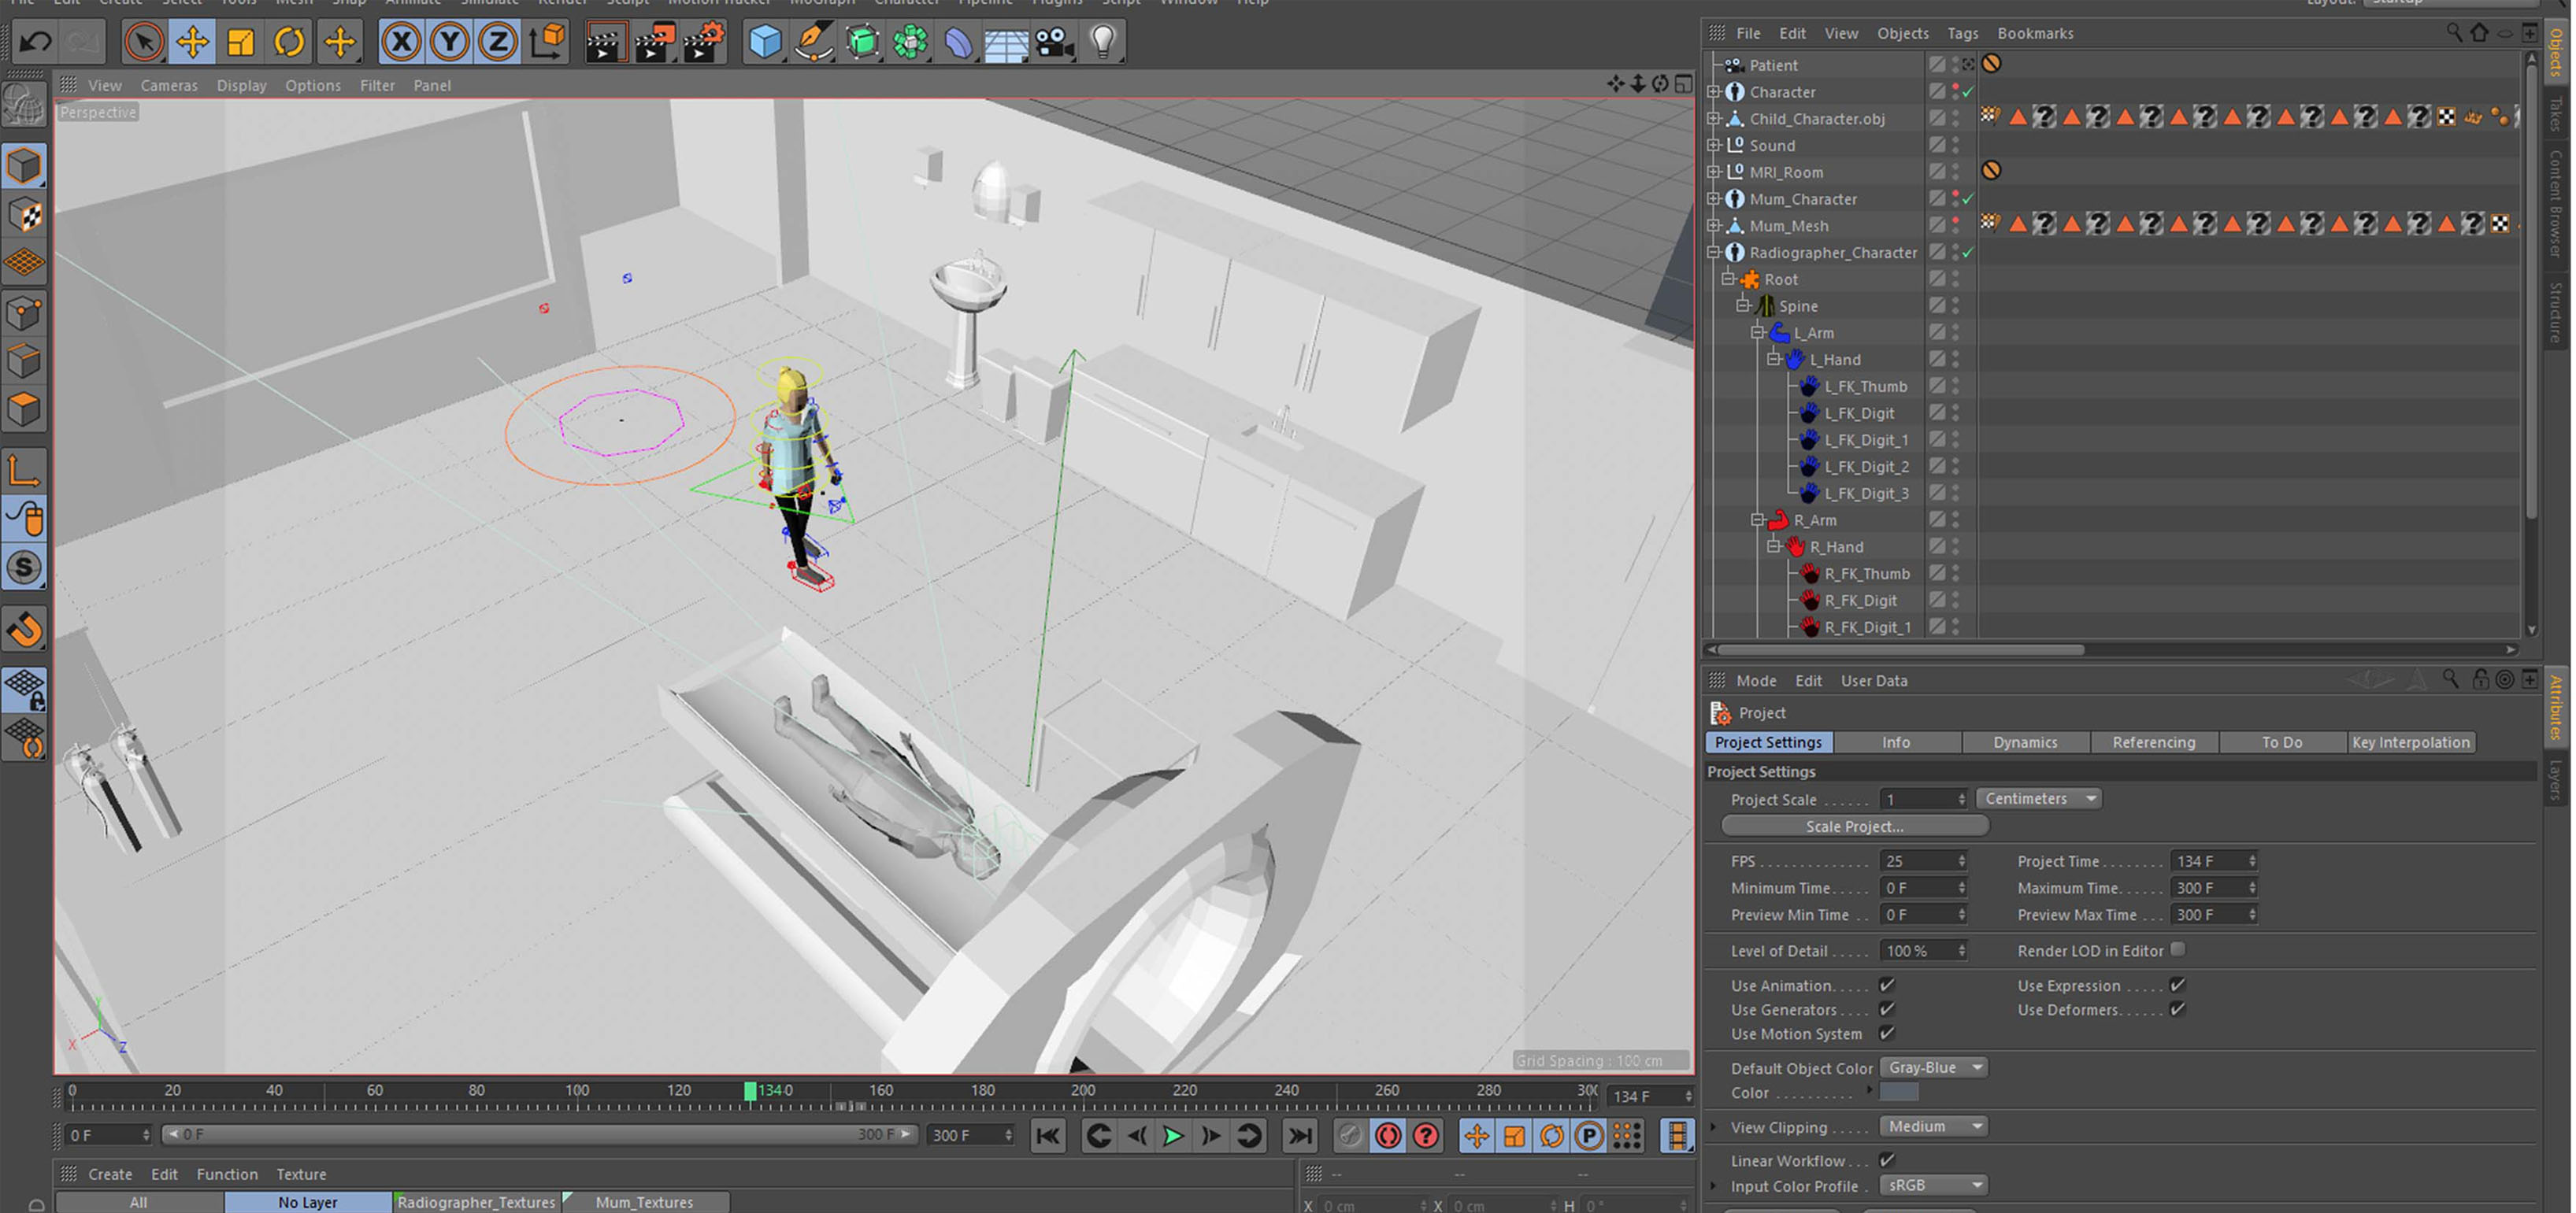Open the Cameras viewport menu
The width and height of the screenshot is (2576, 1213).
pos(168,85)
